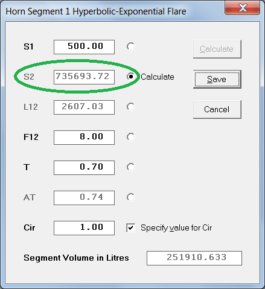The height and width of the screenshot is (289, 265).
Task: Click the T label
Action: point(27,167)
